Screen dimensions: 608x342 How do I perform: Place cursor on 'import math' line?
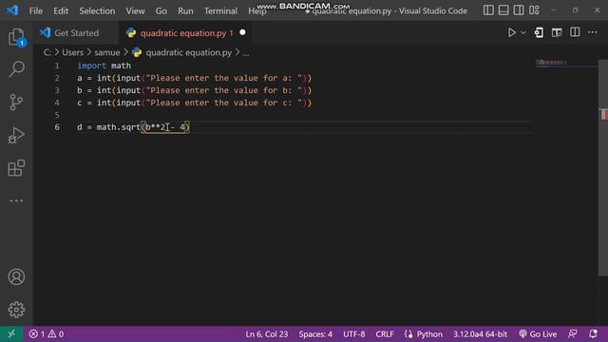pyautogui.click(x=104, y=66)
